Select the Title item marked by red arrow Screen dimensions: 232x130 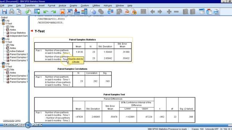pos(12,70)
